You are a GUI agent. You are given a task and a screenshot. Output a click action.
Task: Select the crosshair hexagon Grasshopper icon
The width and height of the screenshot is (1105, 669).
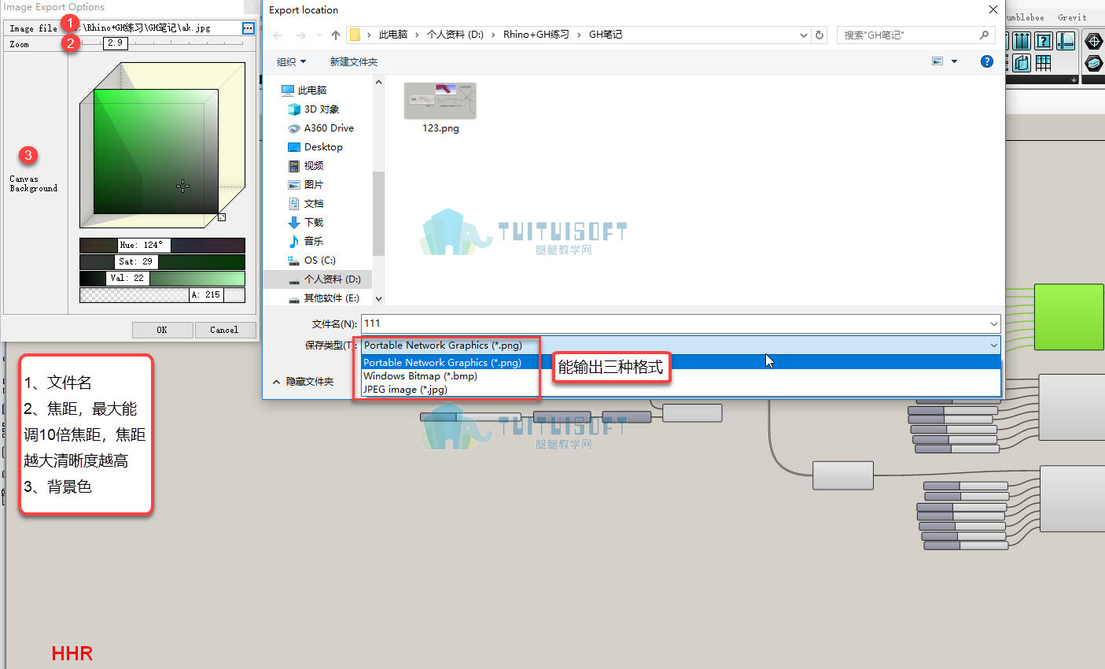tap(1094, 42)
